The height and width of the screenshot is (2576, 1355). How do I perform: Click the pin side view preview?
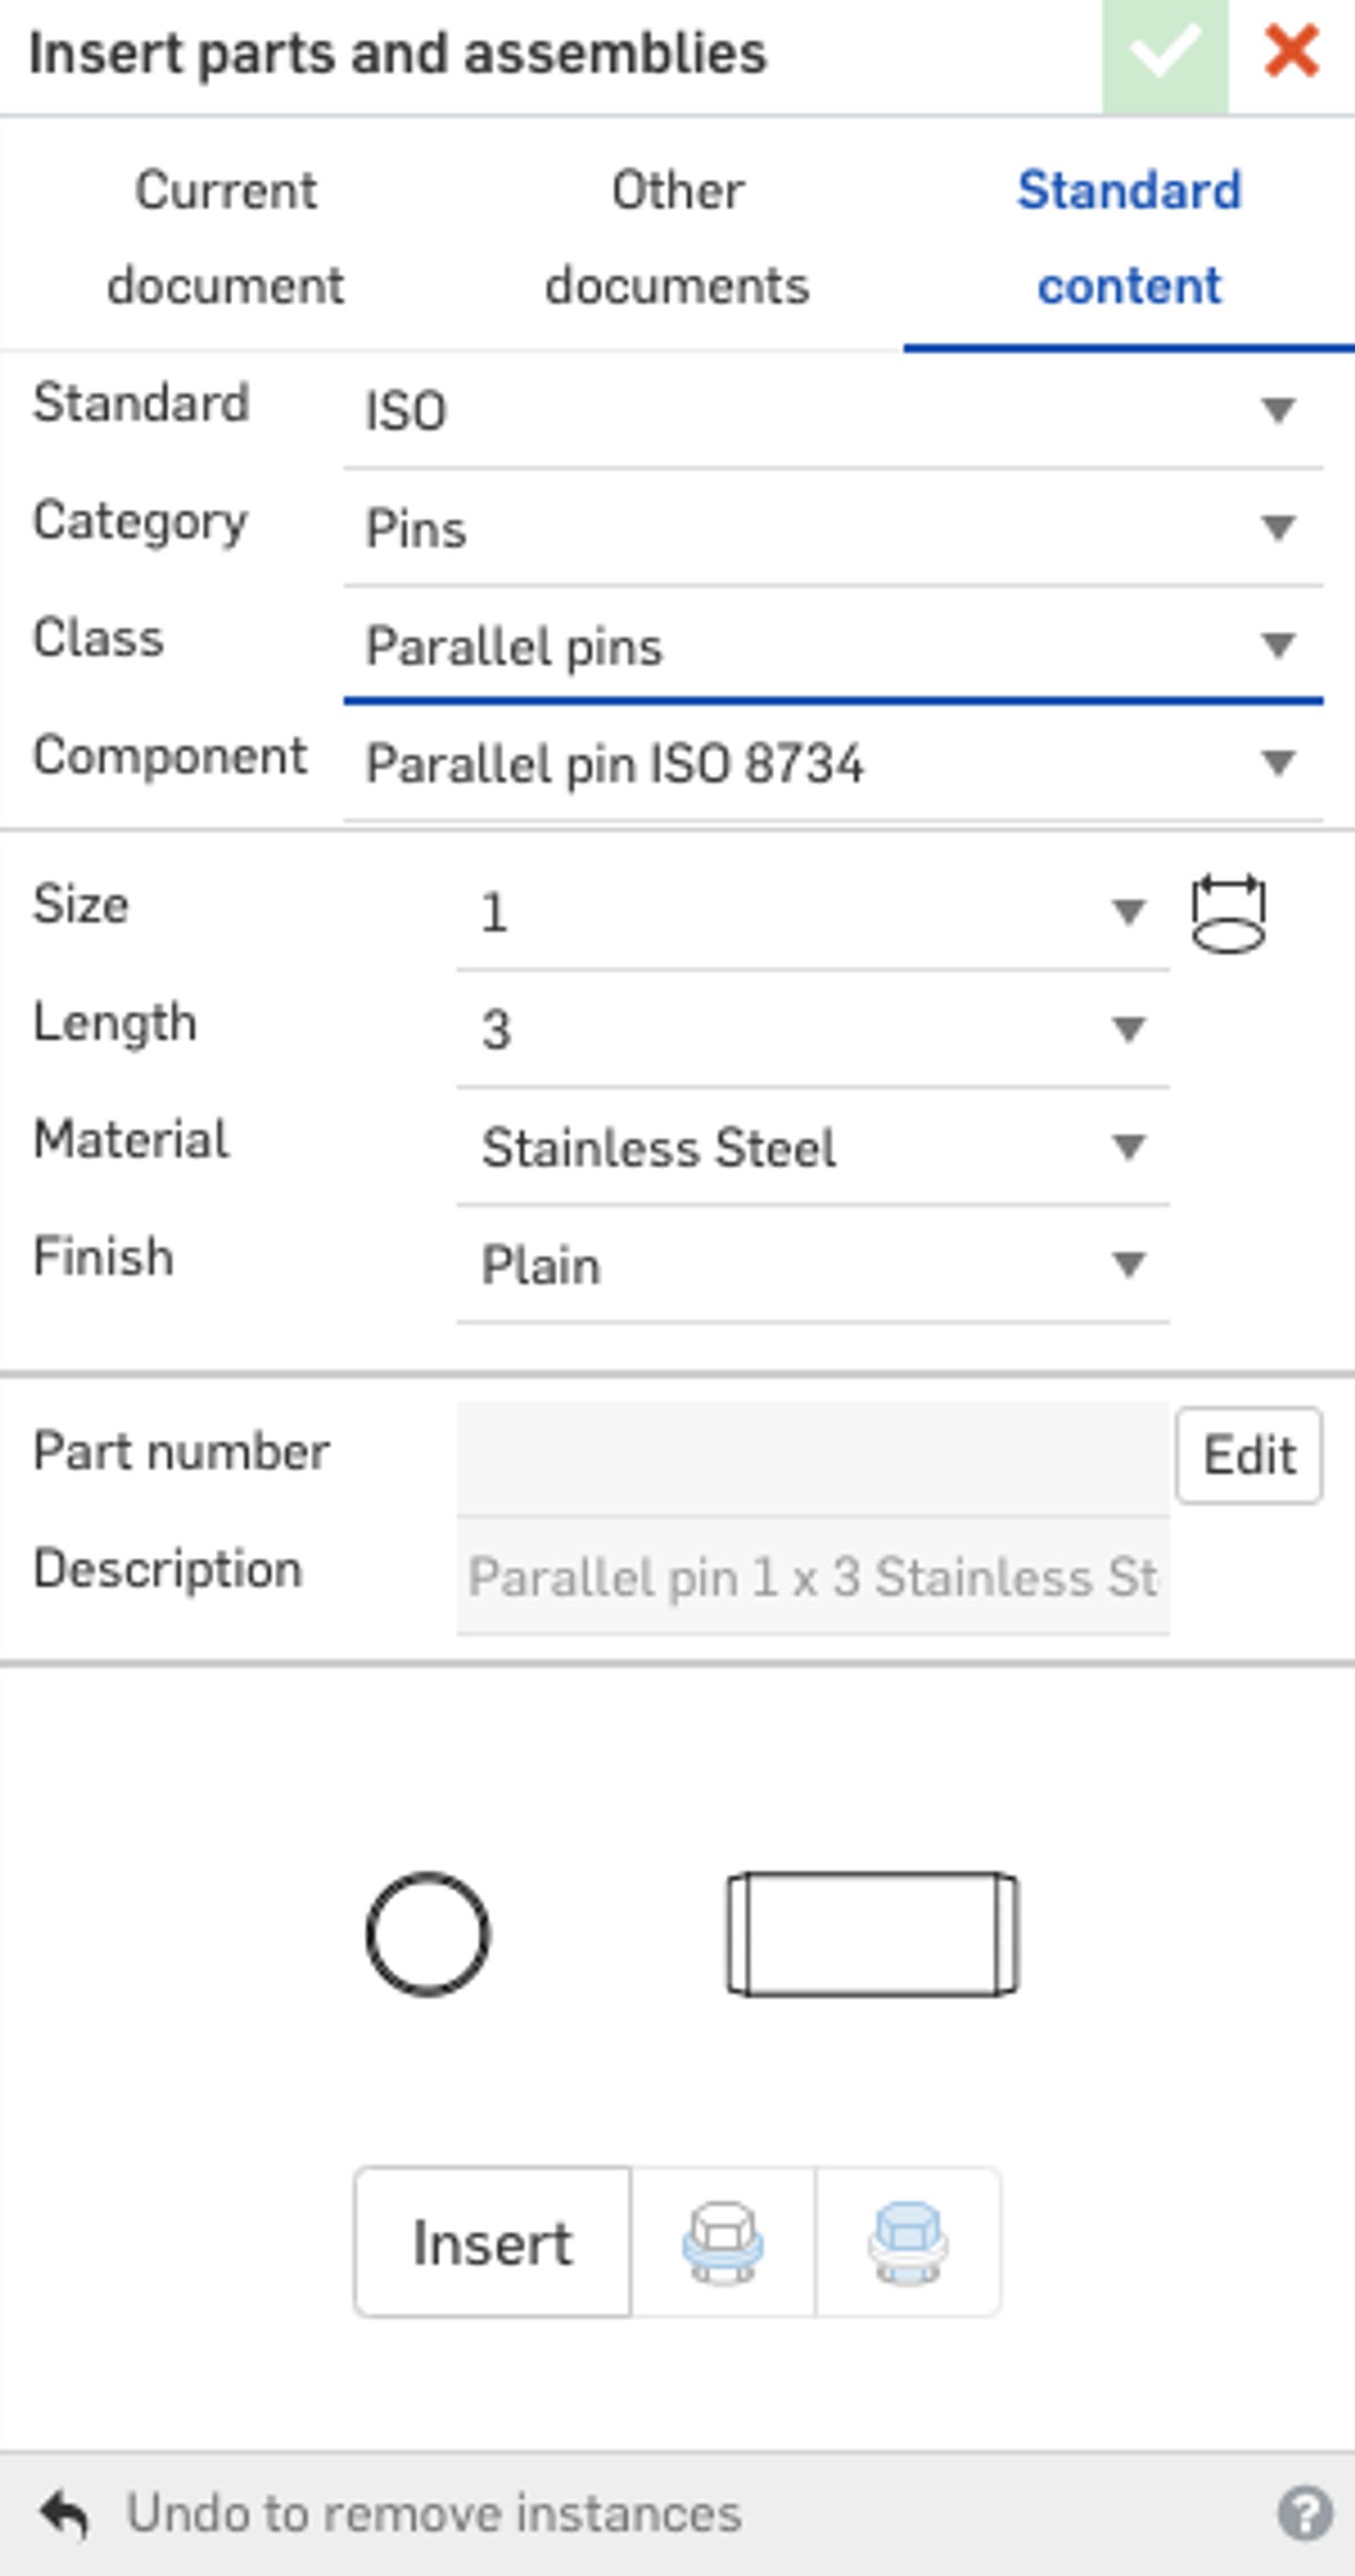[872, 1934]
